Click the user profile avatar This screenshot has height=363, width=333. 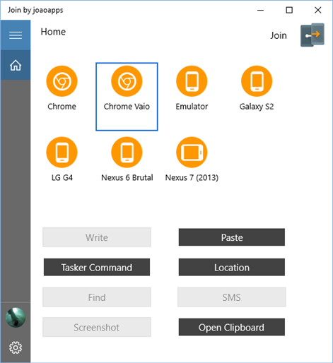[16, 318]
